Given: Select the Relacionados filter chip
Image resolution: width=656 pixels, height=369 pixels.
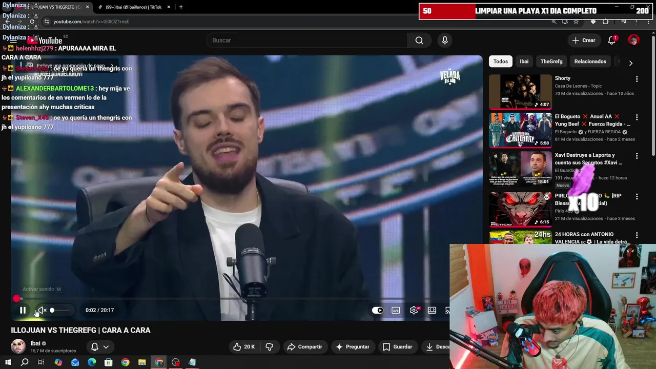Looking at the screenshot, I should click(x=590, y=61).
